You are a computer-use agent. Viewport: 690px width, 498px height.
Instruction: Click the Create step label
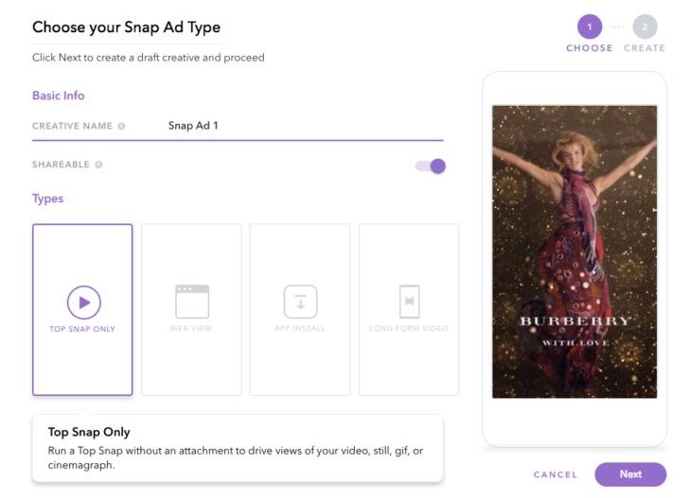[x=645, y=48]
